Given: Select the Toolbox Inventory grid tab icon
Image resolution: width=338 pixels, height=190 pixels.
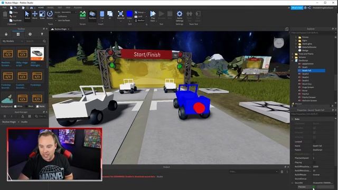Looking at the screenshot, I should coord(18,34).
